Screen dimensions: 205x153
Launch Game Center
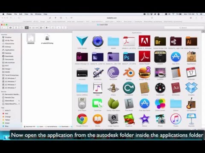pyautogui.click(x=160, y=103)
